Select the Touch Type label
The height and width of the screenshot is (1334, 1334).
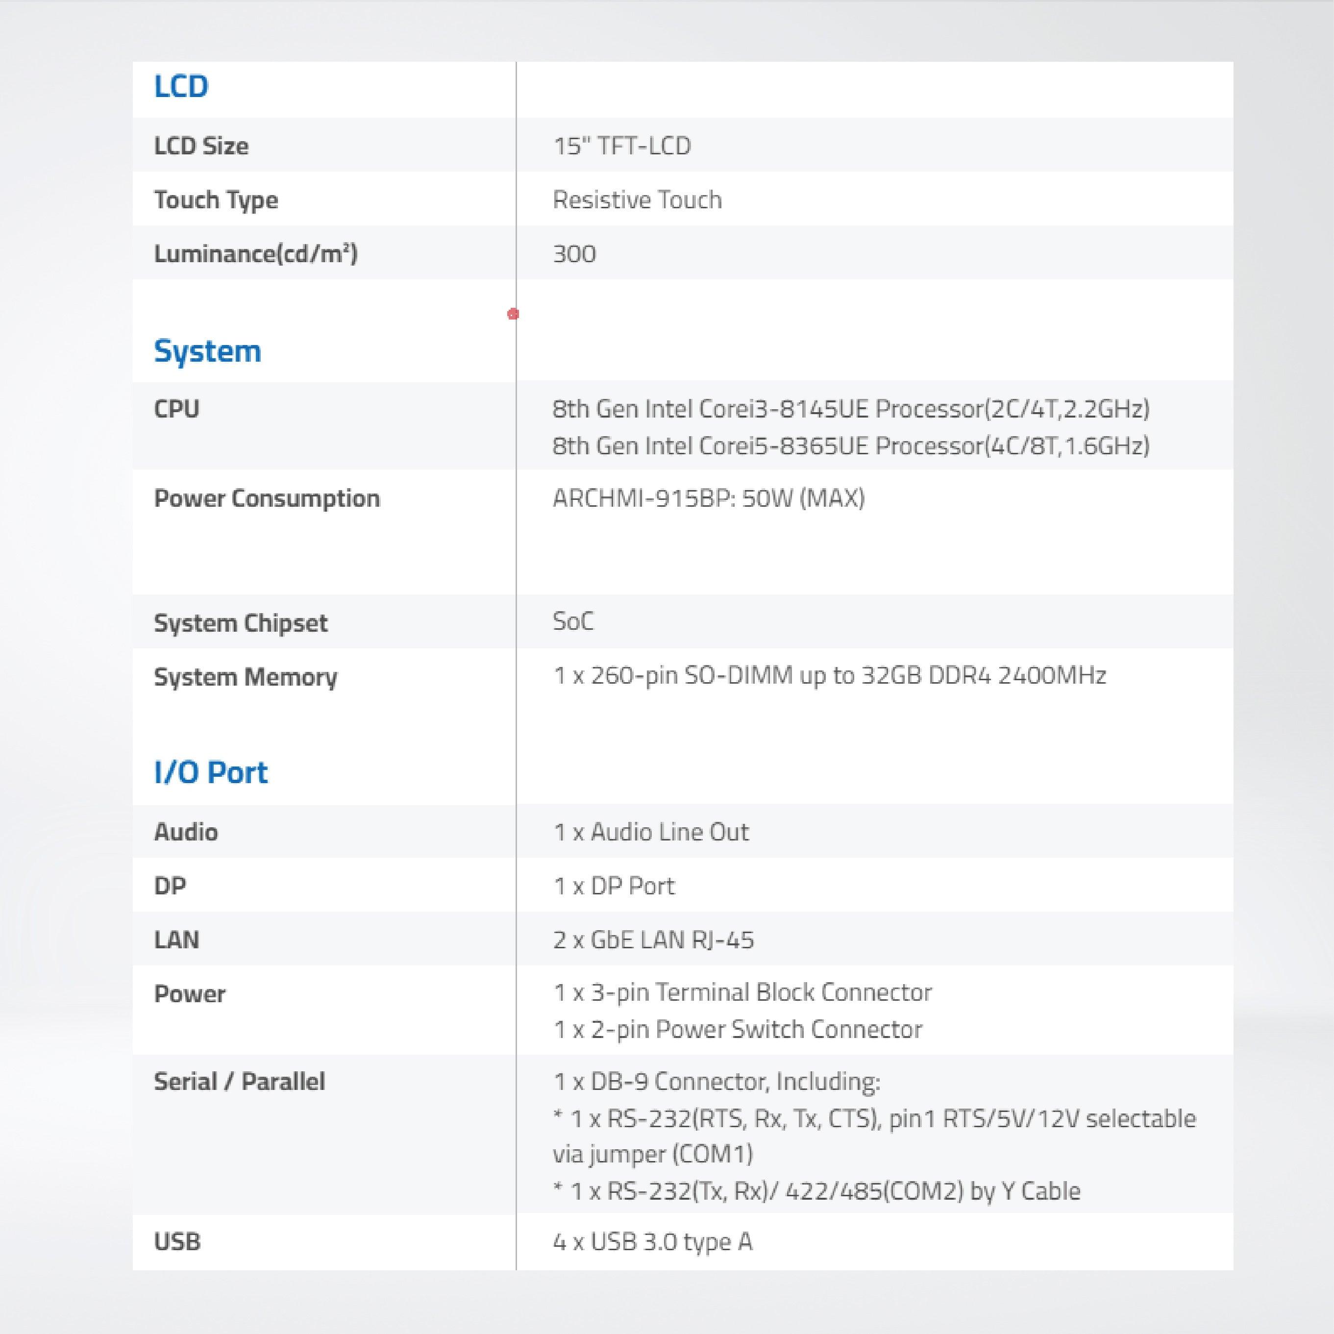(x=216, y=199)
